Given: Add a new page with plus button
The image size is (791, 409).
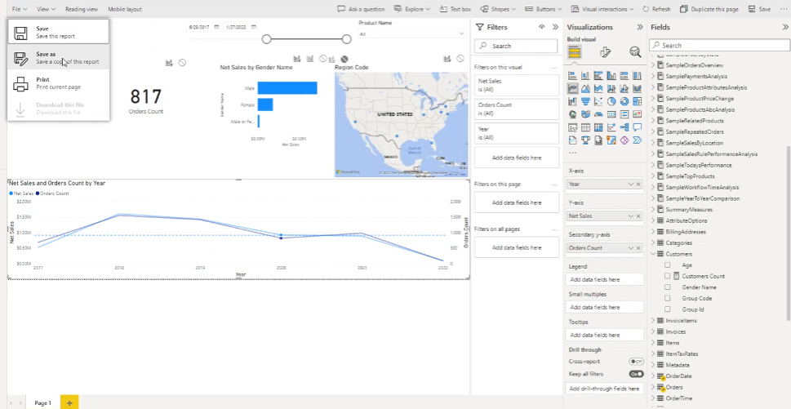Looking at the screenshot, I should click(x=69, y=402).
